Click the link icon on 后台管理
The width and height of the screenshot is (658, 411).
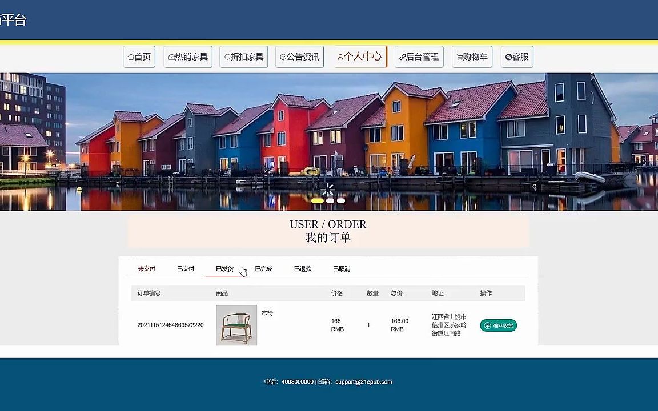(402, 57)
